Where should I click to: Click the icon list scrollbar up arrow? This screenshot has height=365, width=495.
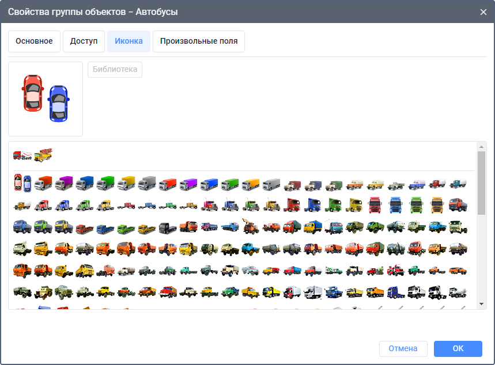click(481, 147)
